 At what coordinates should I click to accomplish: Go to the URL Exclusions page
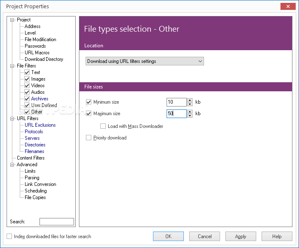pos(40,125)
